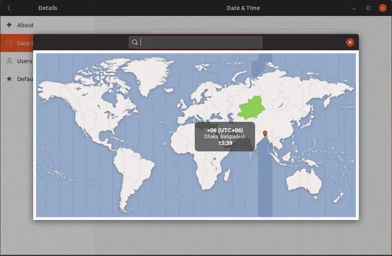Click the red Dhaka location pin
Image resolution: width=392 pixels, height=256 pixels.
pyautogui.click(x=265, y=133)
